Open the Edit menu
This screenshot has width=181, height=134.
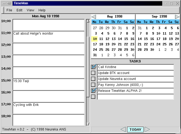[x=20, y=10]
